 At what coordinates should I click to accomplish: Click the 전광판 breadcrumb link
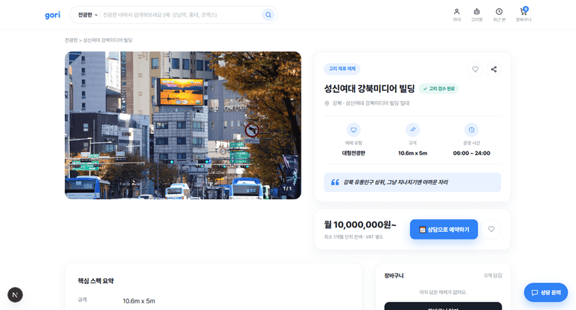(71, 40)
